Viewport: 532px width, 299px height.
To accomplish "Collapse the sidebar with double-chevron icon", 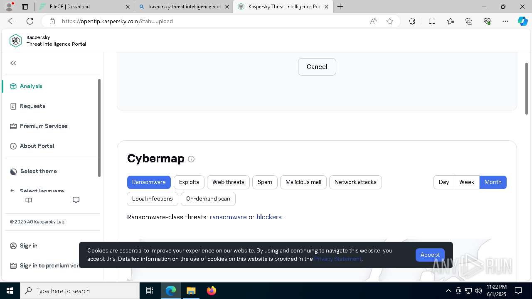I will tap(13, 63).
